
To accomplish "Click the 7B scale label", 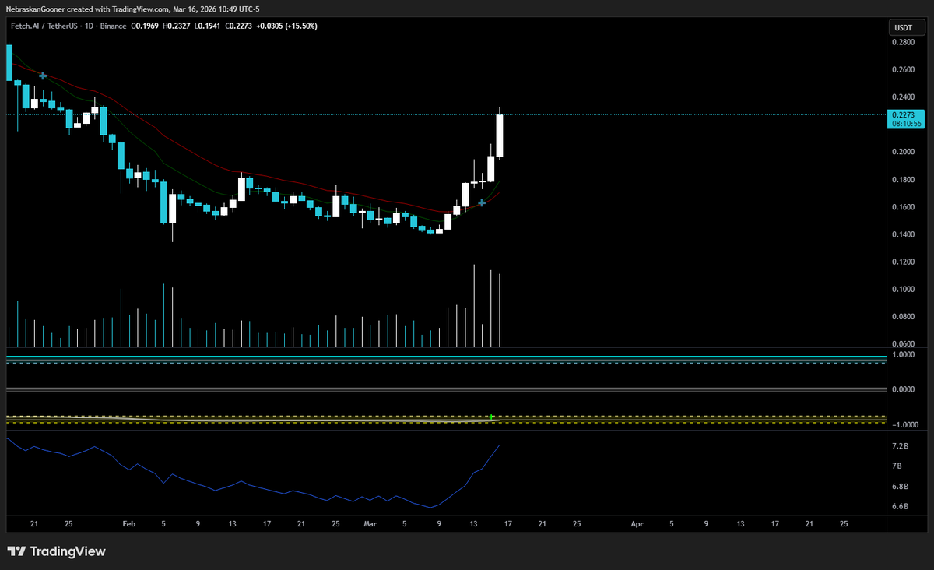I will pyautogui.click(x=897, y=466).
